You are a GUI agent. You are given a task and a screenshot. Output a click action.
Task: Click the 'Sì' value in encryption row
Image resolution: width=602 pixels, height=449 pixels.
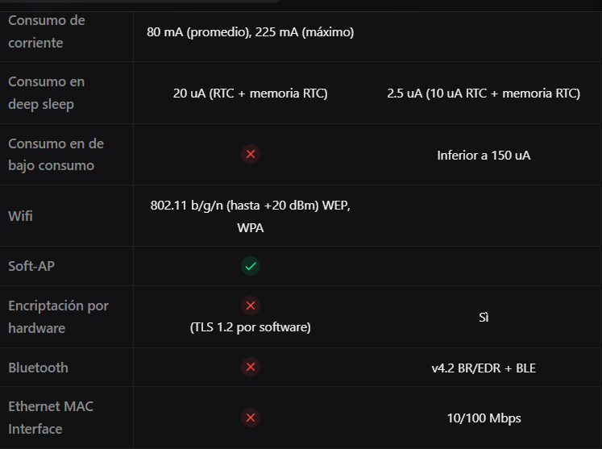coord(484,318)
